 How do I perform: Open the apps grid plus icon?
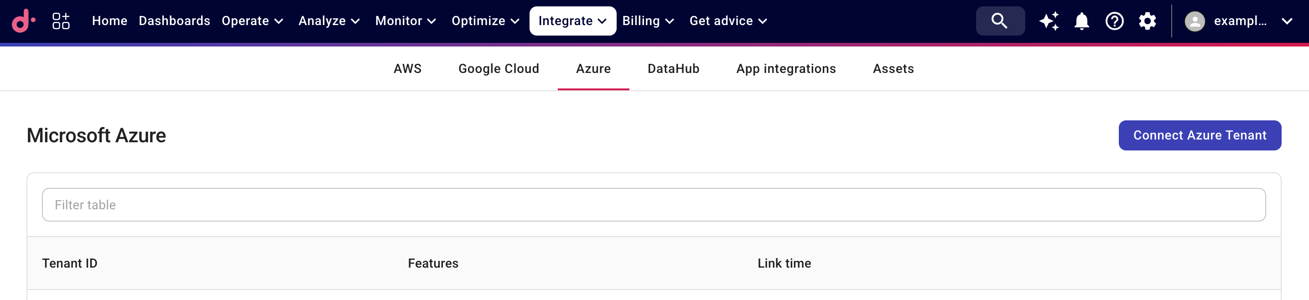coord(61,21)
